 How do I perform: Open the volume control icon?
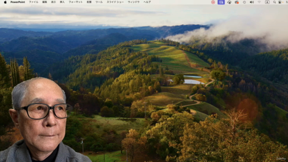[x=252, y=2]
